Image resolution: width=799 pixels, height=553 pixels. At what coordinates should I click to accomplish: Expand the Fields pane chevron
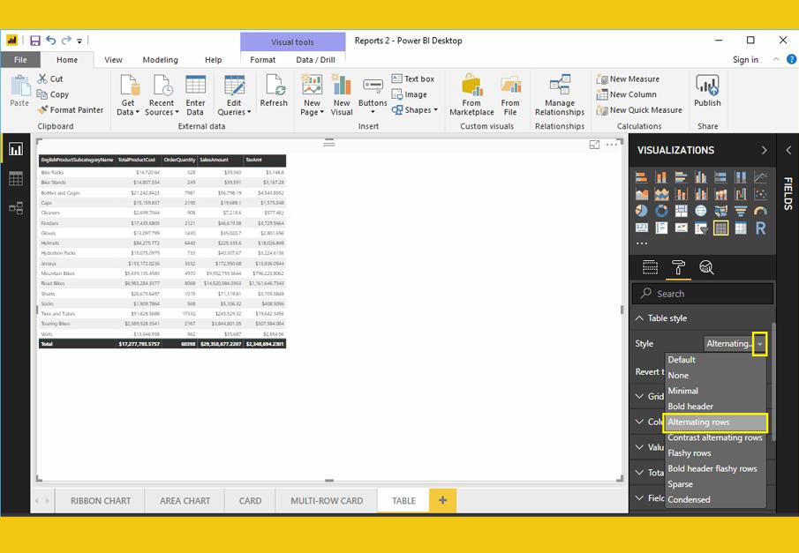788,150
